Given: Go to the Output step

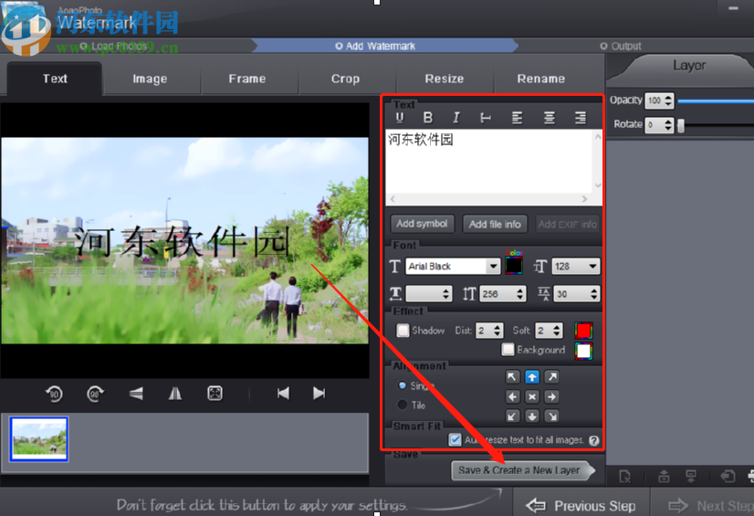Looking at the screenshot, I should pyautogui.click(x=621, y=47).
